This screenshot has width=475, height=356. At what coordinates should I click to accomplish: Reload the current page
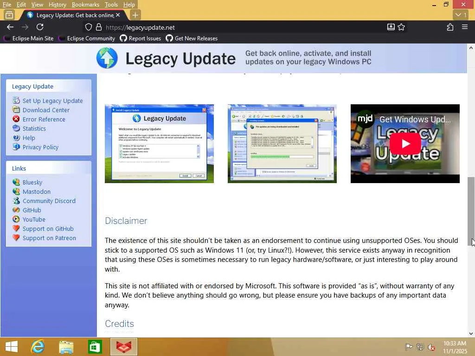[40, 27]
